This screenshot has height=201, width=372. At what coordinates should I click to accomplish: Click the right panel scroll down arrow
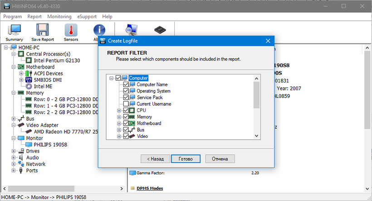click(x=367, y=189)
